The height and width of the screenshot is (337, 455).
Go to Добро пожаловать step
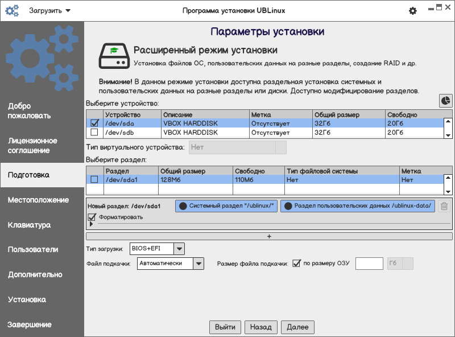click(30, 111)
